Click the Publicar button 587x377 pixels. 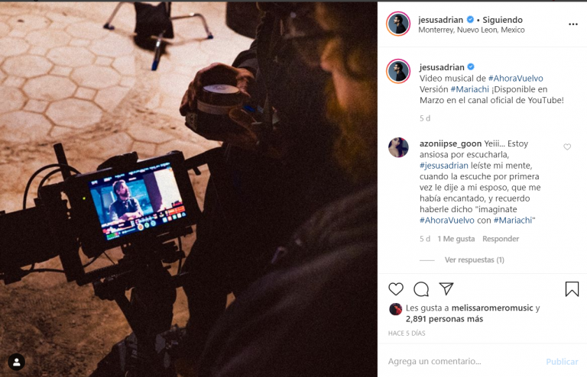pos(562,362)
